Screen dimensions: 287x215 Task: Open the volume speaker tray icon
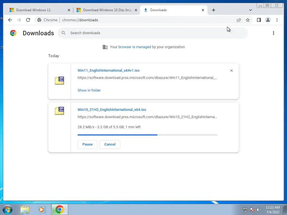click(x=258, y=210)
